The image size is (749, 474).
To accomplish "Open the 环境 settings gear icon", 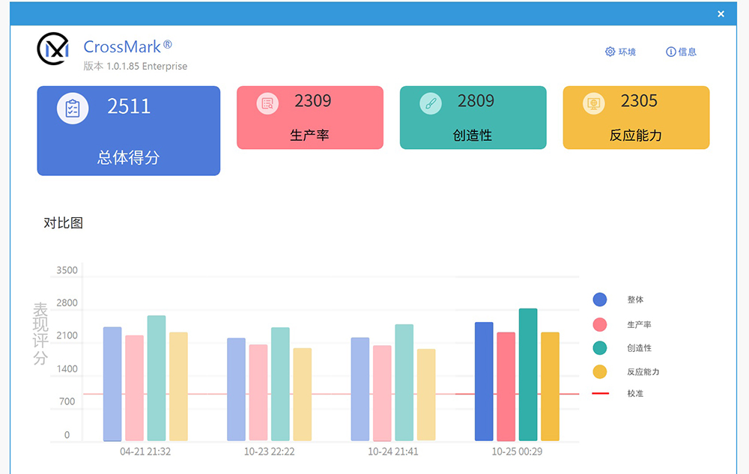I will pos(610,52).
